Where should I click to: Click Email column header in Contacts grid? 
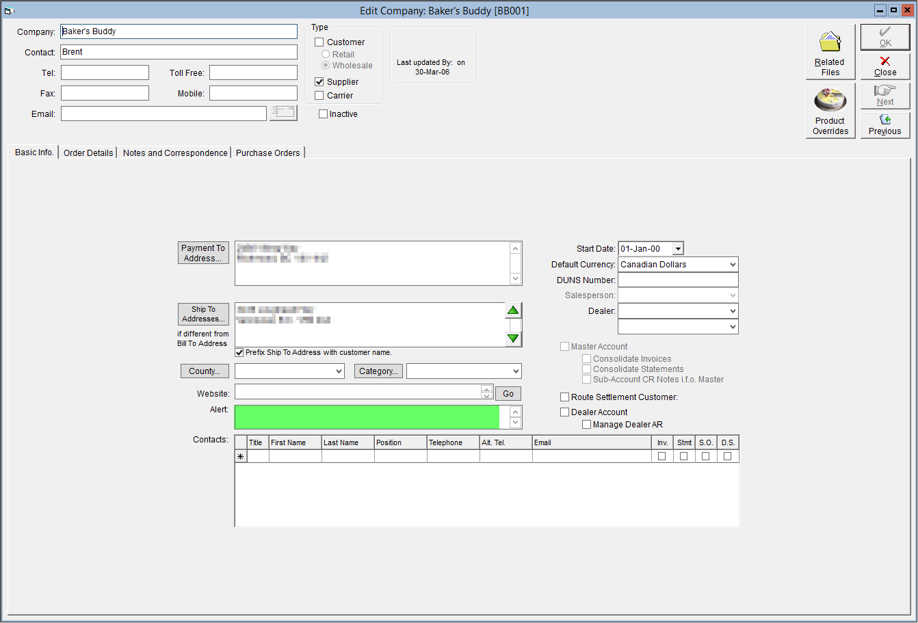tap(592, 442)
